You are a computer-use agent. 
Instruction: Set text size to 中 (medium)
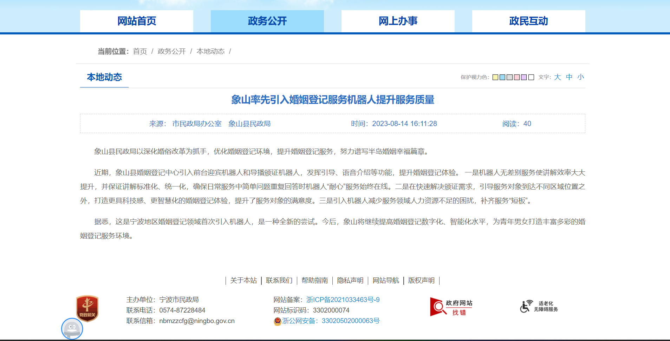[569, 77]
